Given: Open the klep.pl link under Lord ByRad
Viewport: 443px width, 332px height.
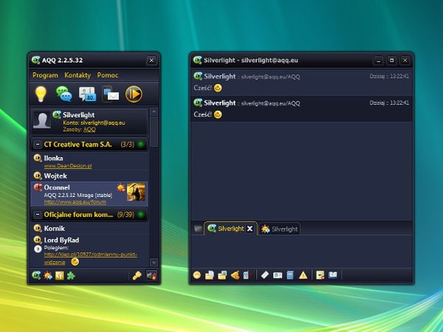Looking at the screenshot, I should [x=90, y=258].
